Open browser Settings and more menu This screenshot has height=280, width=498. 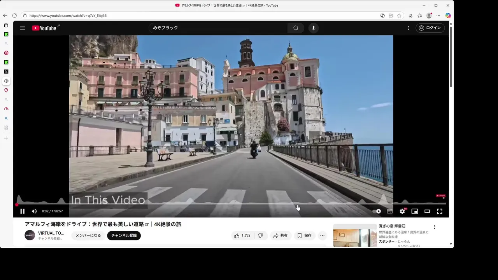tap(438, 16)
